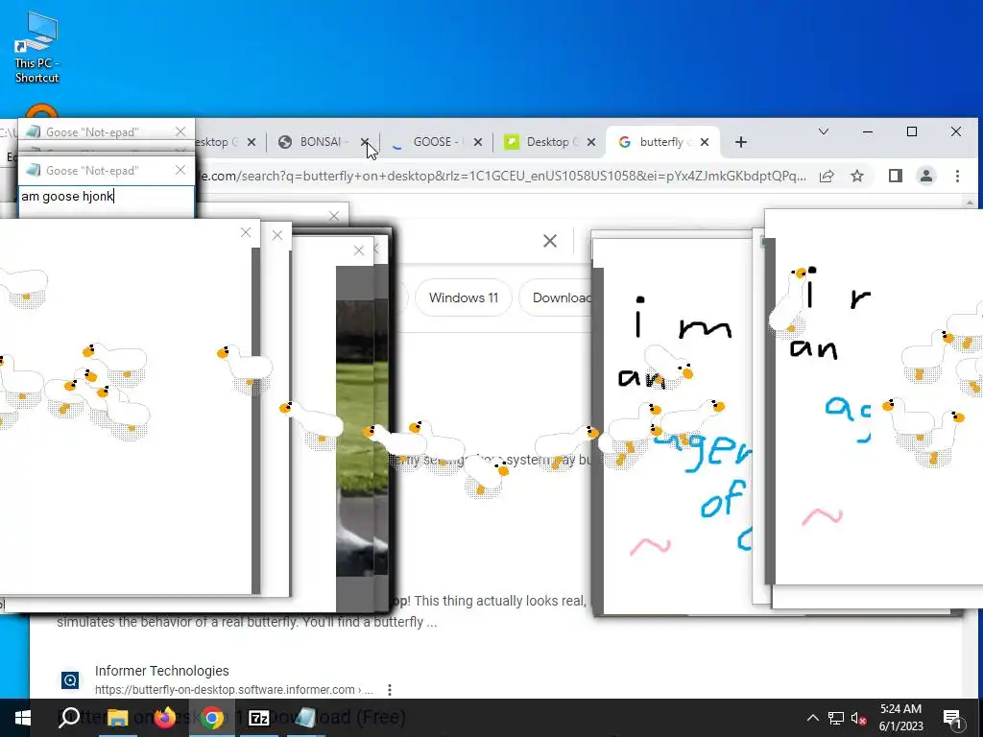This screenshot has height=737, width=983.
Task: Open the notification center icon
Action: point(952,718)
